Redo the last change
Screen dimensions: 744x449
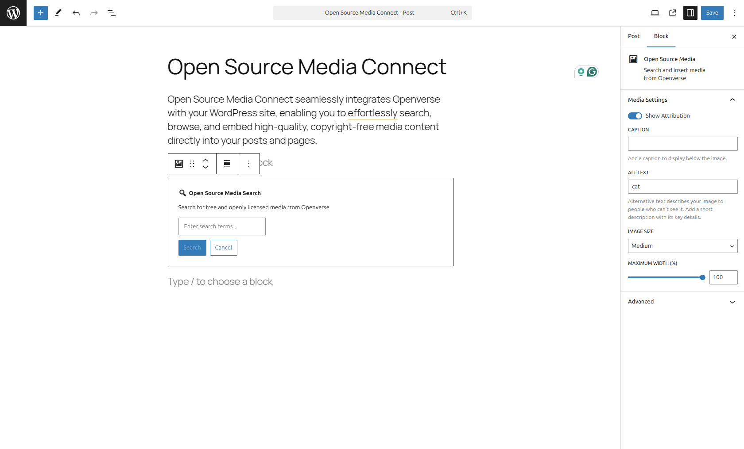pos(94,13)
